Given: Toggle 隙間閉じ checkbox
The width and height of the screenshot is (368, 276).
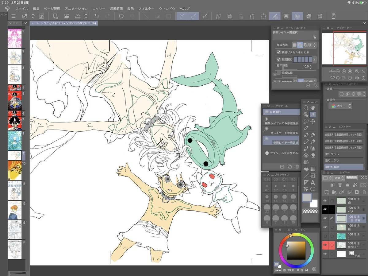Looking at the screenshot, I should coord(279,60).
